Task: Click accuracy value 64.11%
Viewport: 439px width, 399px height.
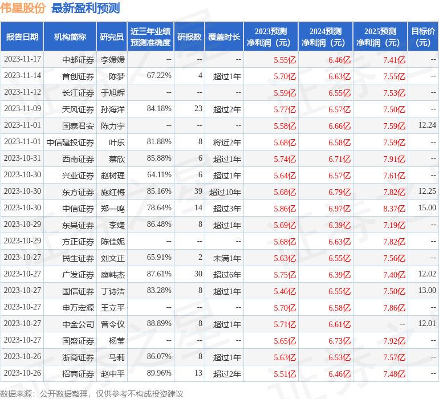Action: (x=159, y=175)
